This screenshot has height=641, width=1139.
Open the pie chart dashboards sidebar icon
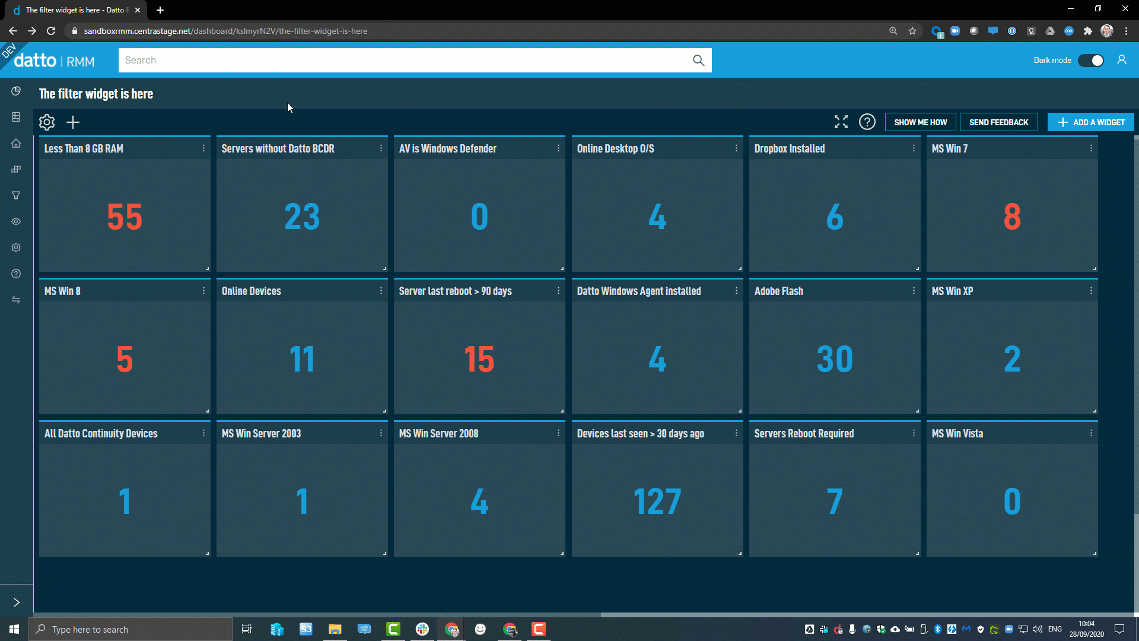pos(16,91)
